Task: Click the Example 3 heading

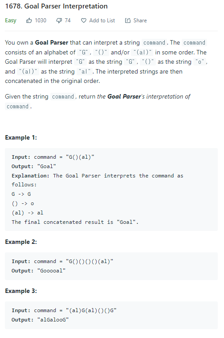Action: (x=21, y=291)
